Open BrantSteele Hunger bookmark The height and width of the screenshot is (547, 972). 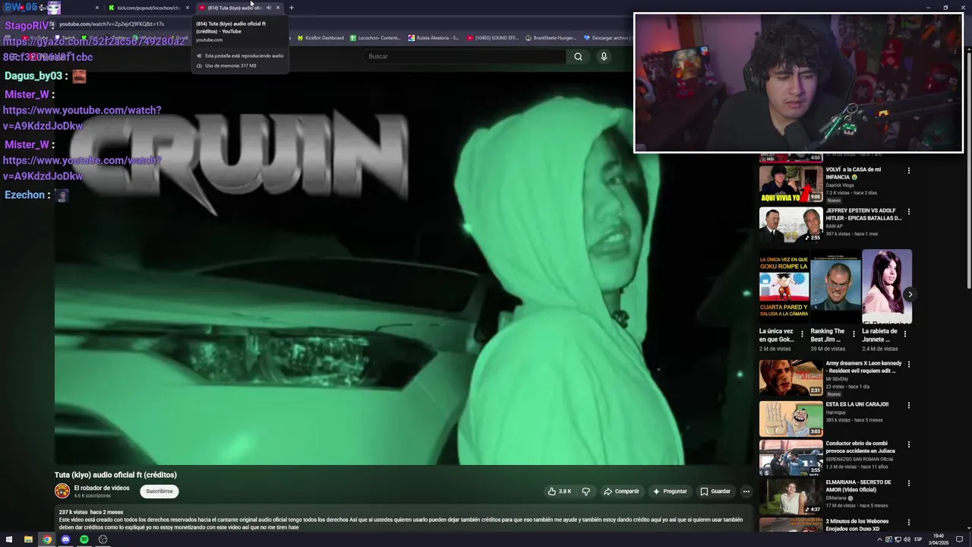tap(551, 38)
